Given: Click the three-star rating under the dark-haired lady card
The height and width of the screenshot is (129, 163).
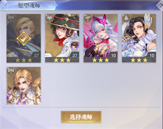Looking at the screenshot, I should coord(139,60).
